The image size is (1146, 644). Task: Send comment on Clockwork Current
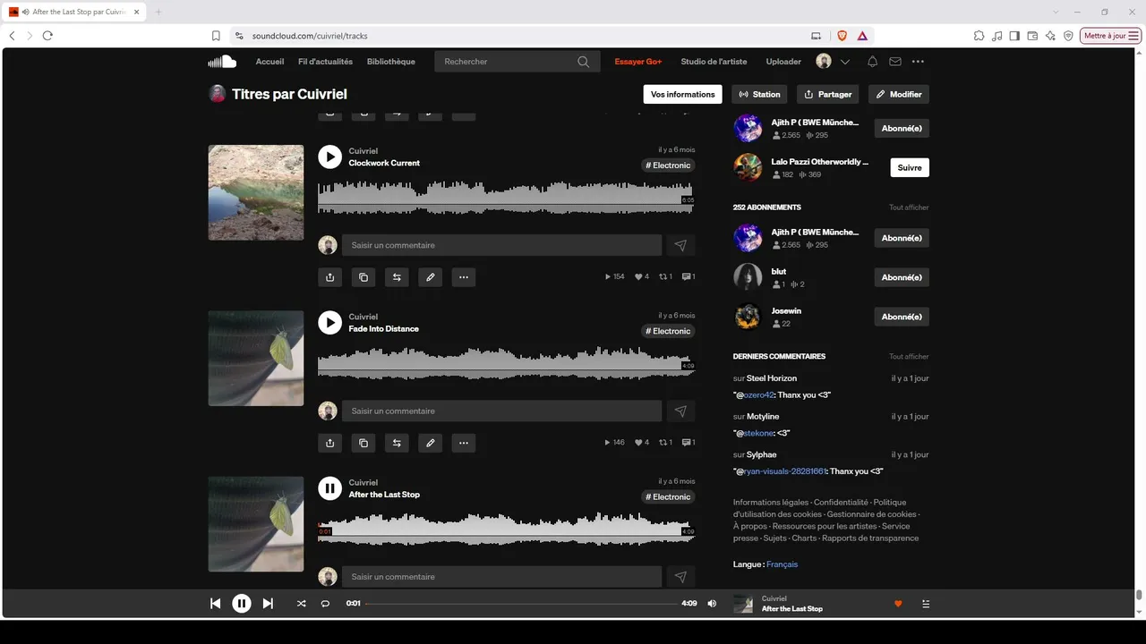tap(680, 245)
